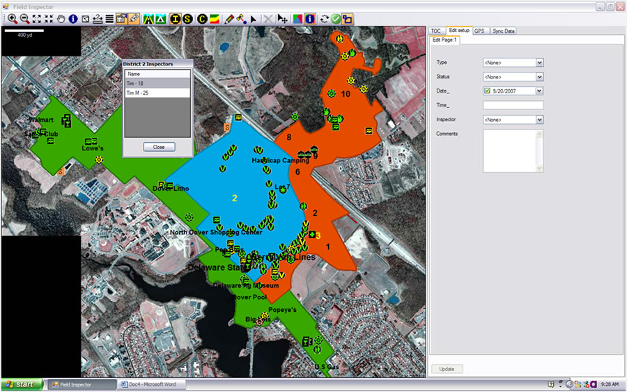The image size is (627, 392).
Task: Click the yellow circled C toolbar icon
Action: 203,19
